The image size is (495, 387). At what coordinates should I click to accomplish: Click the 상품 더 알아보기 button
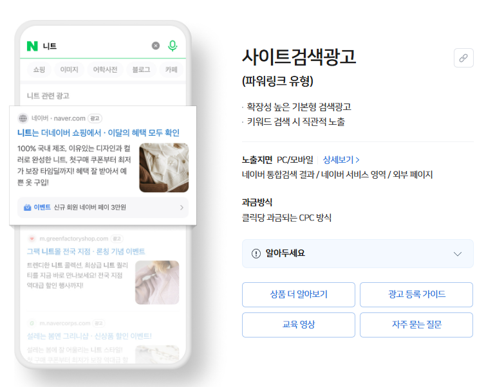tap(299, 294)
